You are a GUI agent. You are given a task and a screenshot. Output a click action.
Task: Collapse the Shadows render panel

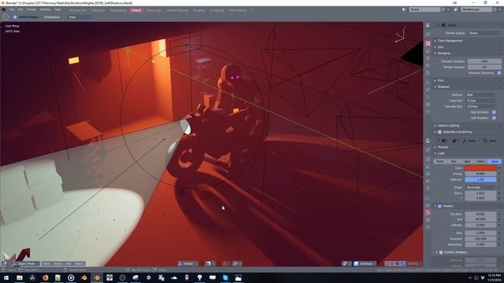click(x=443, y=87)
